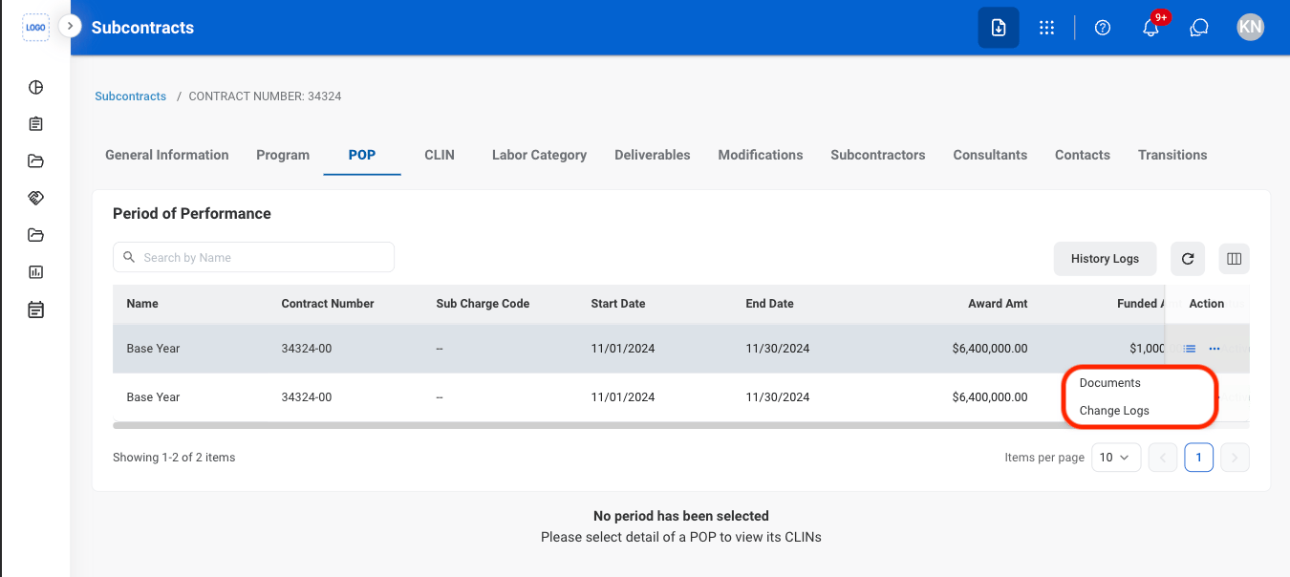Open the help question mark icon

pos(1103,28)
